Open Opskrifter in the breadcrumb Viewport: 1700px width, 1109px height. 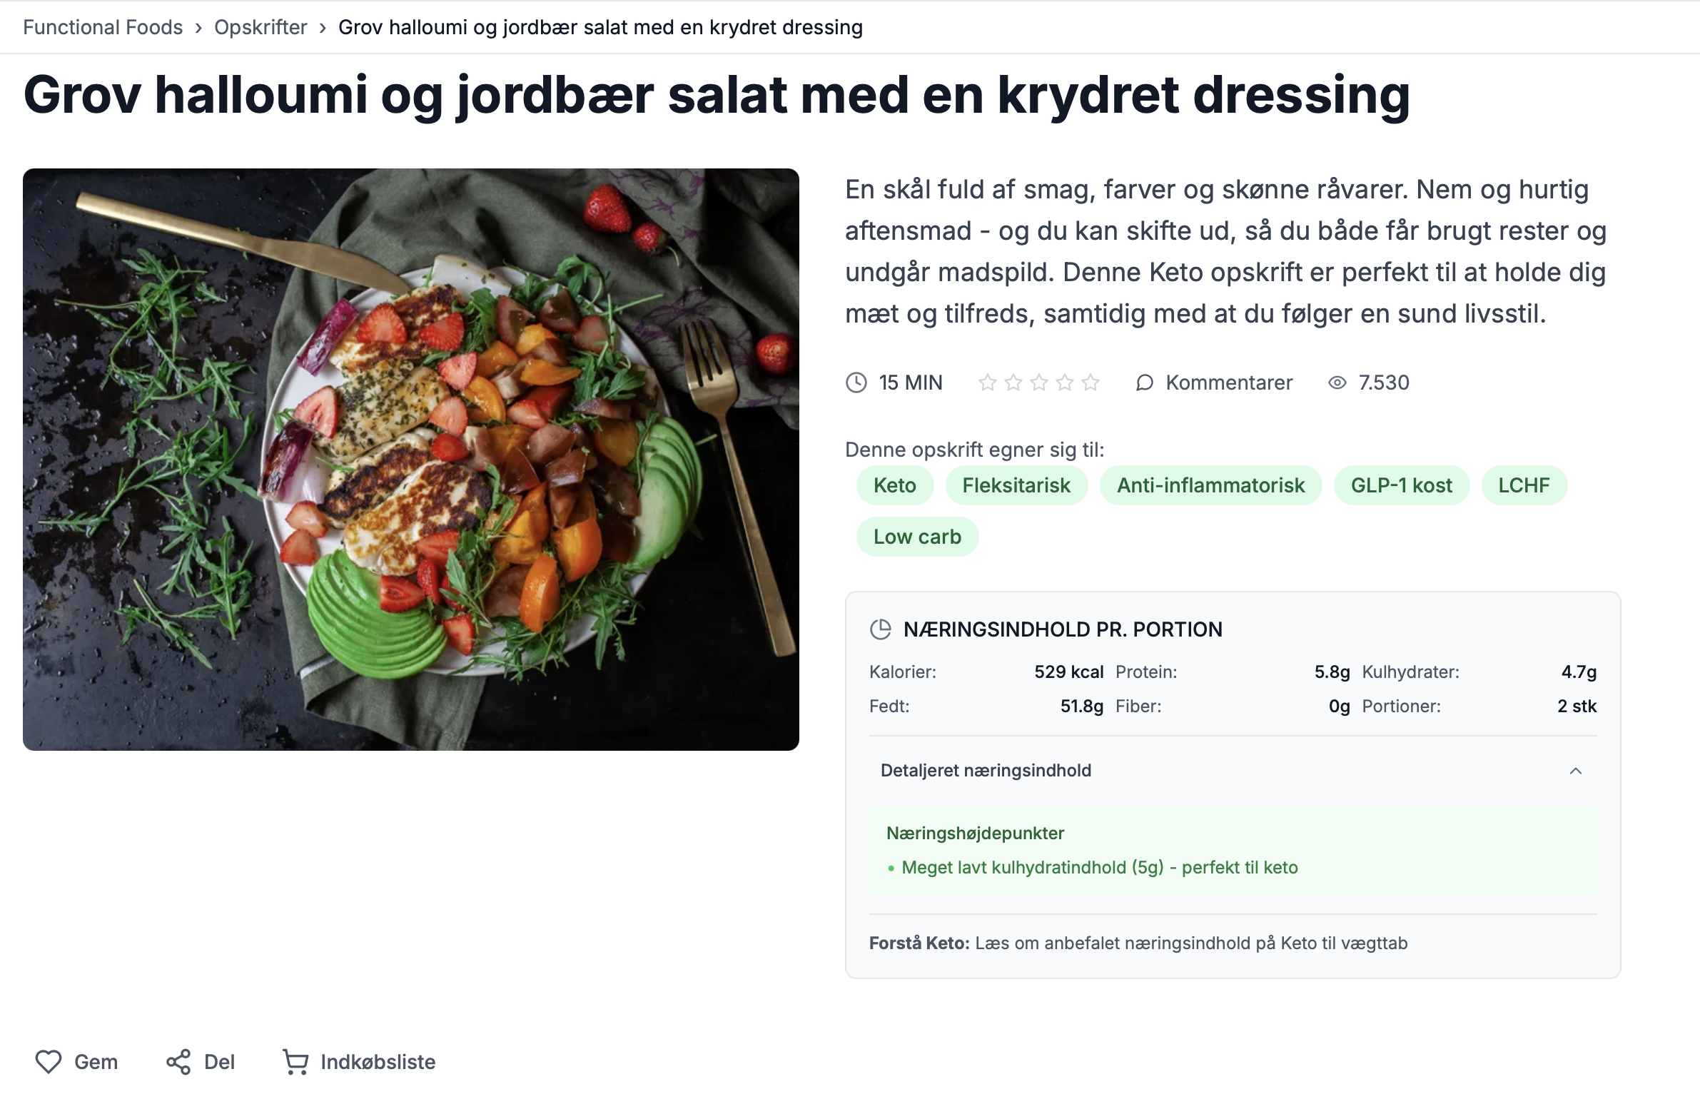(260, 27)
